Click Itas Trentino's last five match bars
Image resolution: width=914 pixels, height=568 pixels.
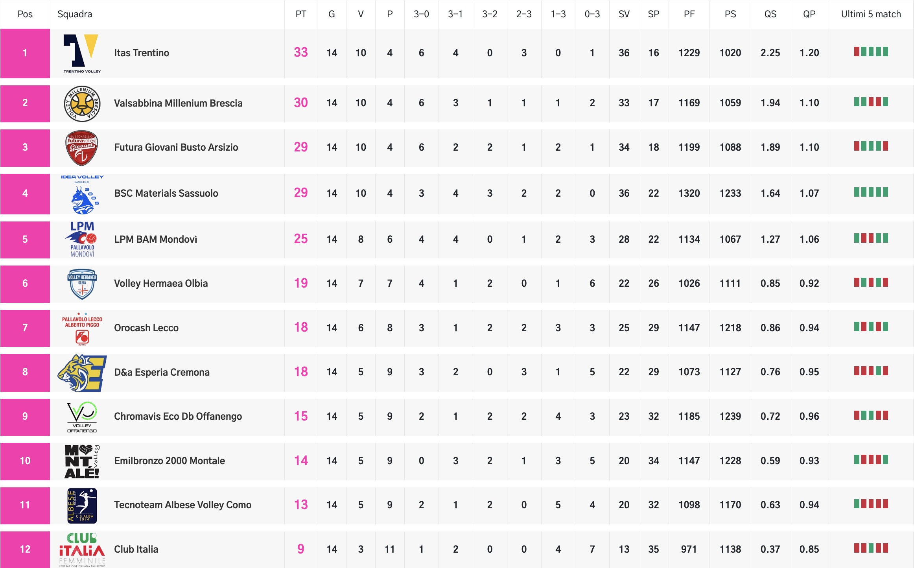871,52
